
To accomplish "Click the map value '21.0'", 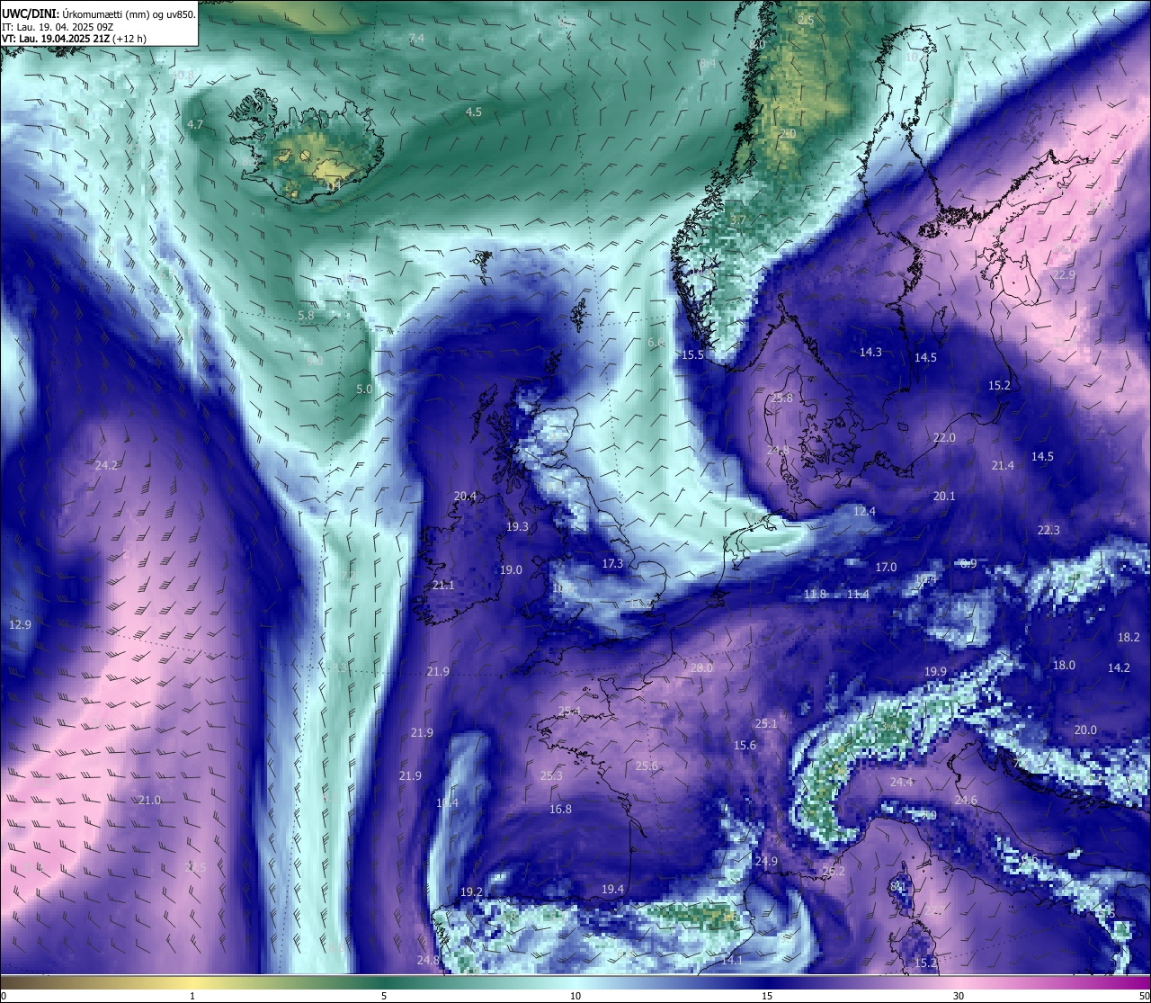I will tap(149, 800).
